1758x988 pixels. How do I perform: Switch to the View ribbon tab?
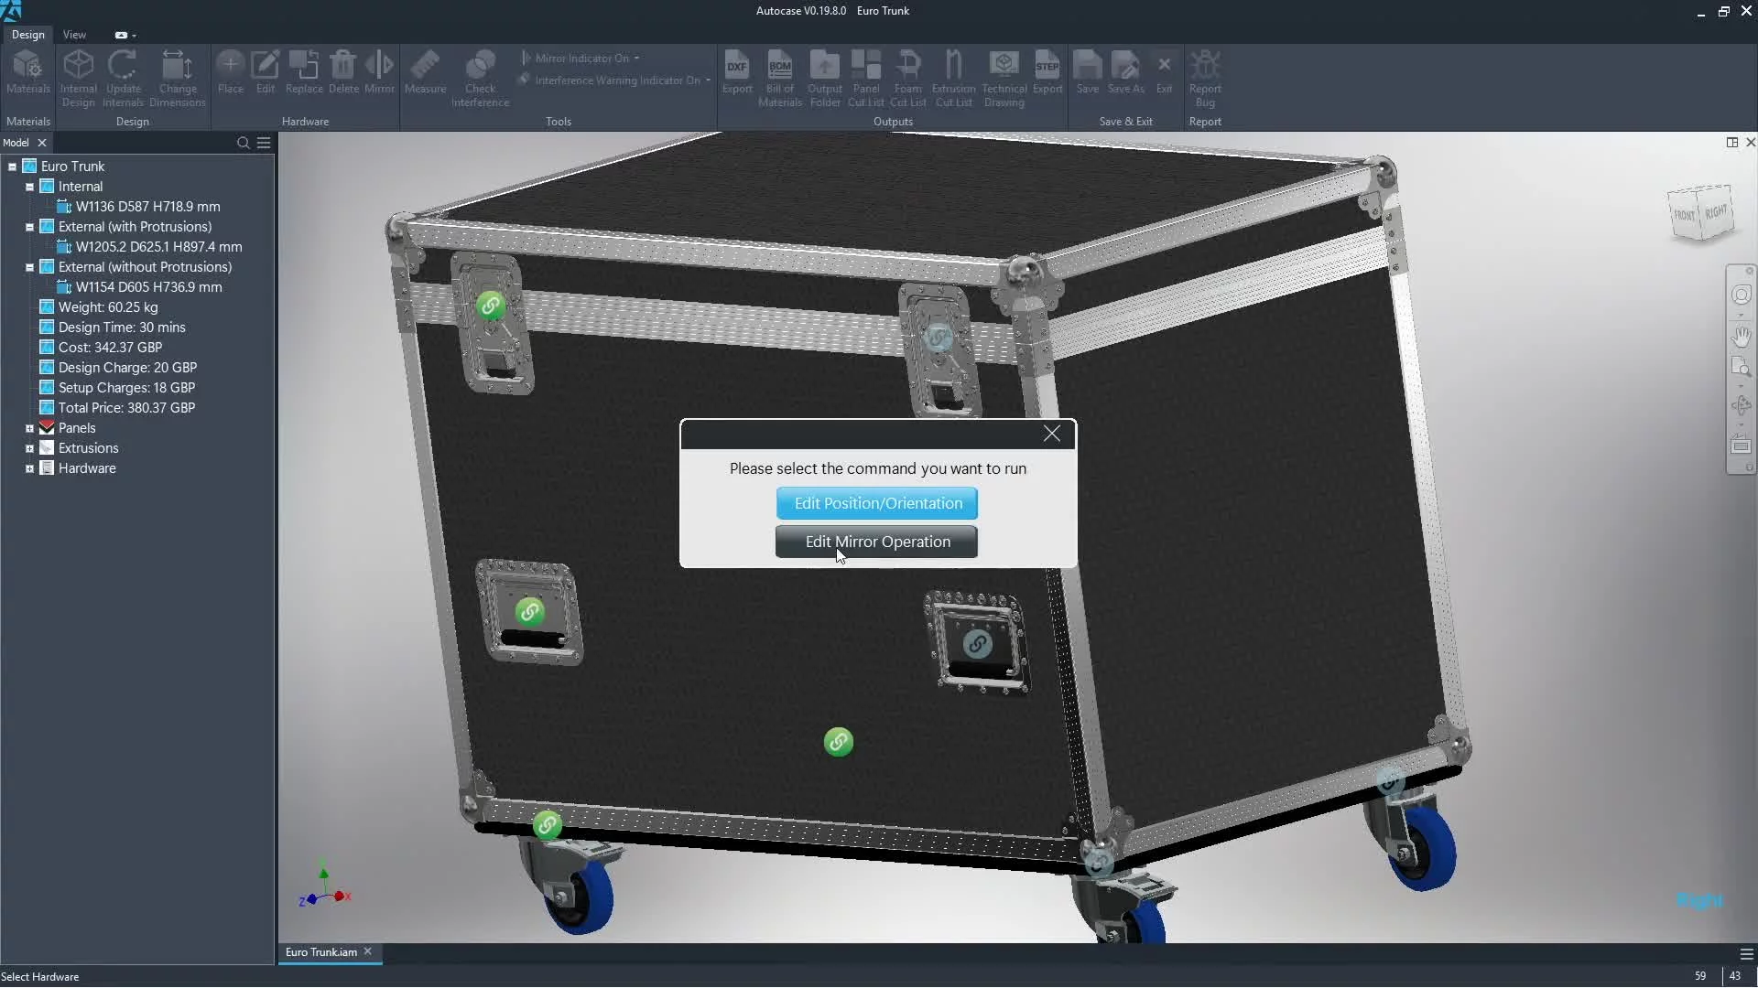74,35
